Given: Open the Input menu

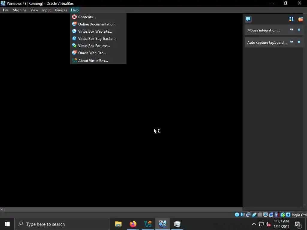Looking at the screenshot, I should pyautogui.click(x=46, y=10).
